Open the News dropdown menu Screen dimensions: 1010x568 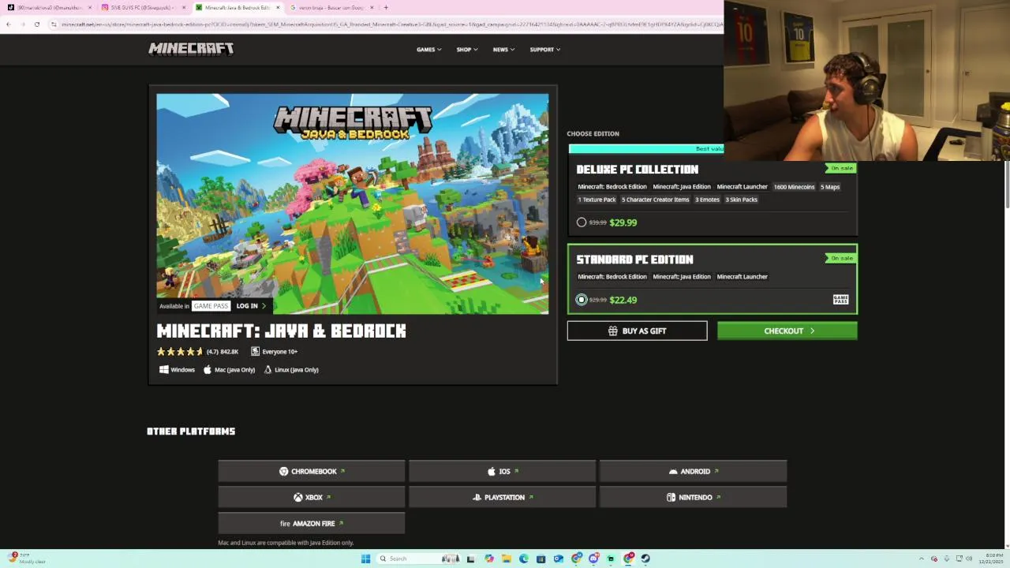point(503,50)
